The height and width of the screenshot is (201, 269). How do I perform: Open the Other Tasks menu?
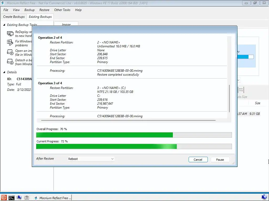[62, 10]
